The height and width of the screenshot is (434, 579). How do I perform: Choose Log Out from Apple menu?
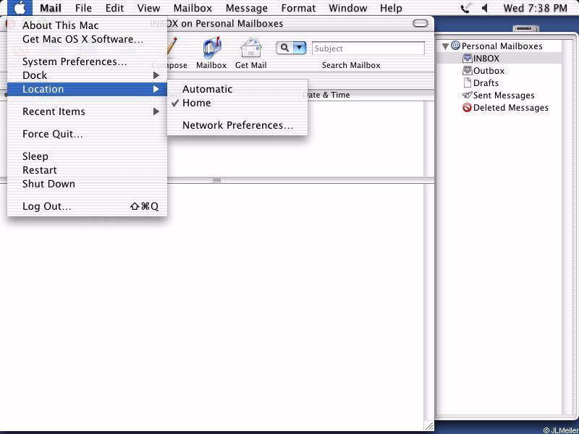pyautogui.click(x=87, y=206)
